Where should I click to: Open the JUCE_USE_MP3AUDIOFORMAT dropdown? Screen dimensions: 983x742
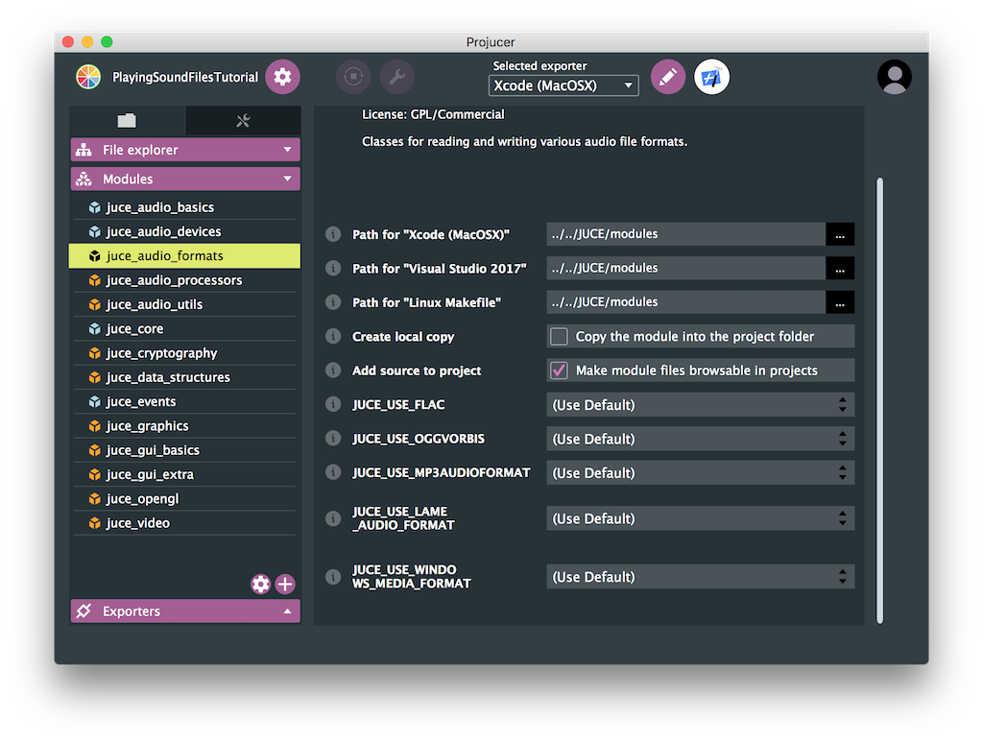pyautogui.click(x=698, y=472)
